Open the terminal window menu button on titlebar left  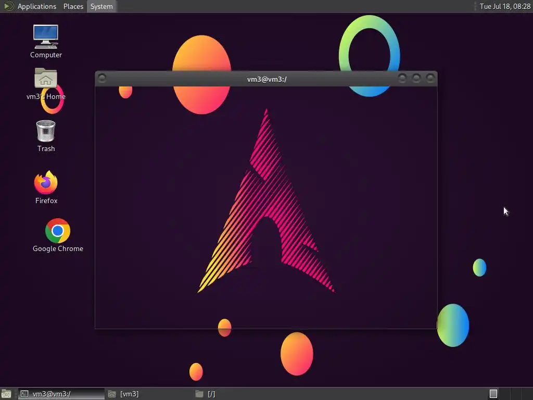(102, 79)
